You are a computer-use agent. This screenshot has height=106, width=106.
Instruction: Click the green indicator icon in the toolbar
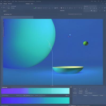click(x=34, y=8)
